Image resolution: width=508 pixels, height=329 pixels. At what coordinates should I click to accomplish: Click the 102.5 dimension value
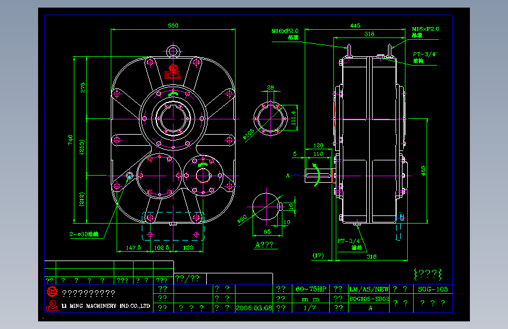161,248
